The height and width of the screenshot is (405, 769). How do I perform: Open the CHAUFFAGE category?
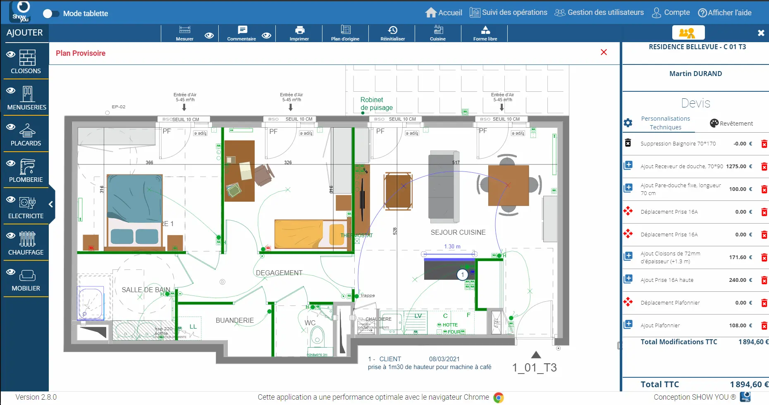click(26, 243)
